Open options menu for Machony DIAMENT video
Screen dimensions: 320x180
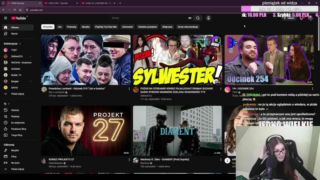tap(220, 159)
